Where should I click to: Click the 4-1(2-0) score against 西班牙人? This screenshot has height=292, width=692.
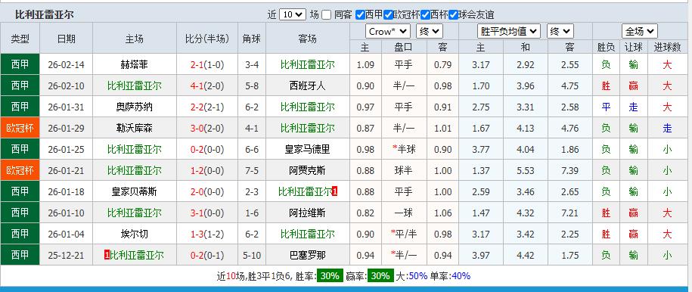pos(207,85)
